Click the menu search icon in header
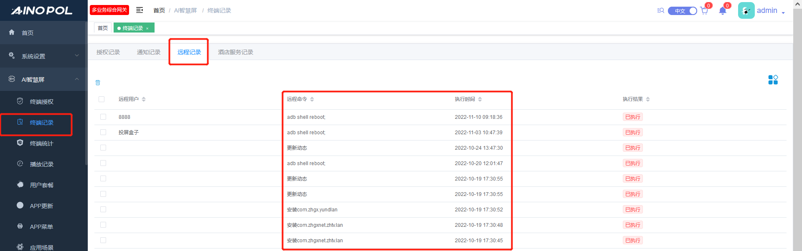 [660, 10]
